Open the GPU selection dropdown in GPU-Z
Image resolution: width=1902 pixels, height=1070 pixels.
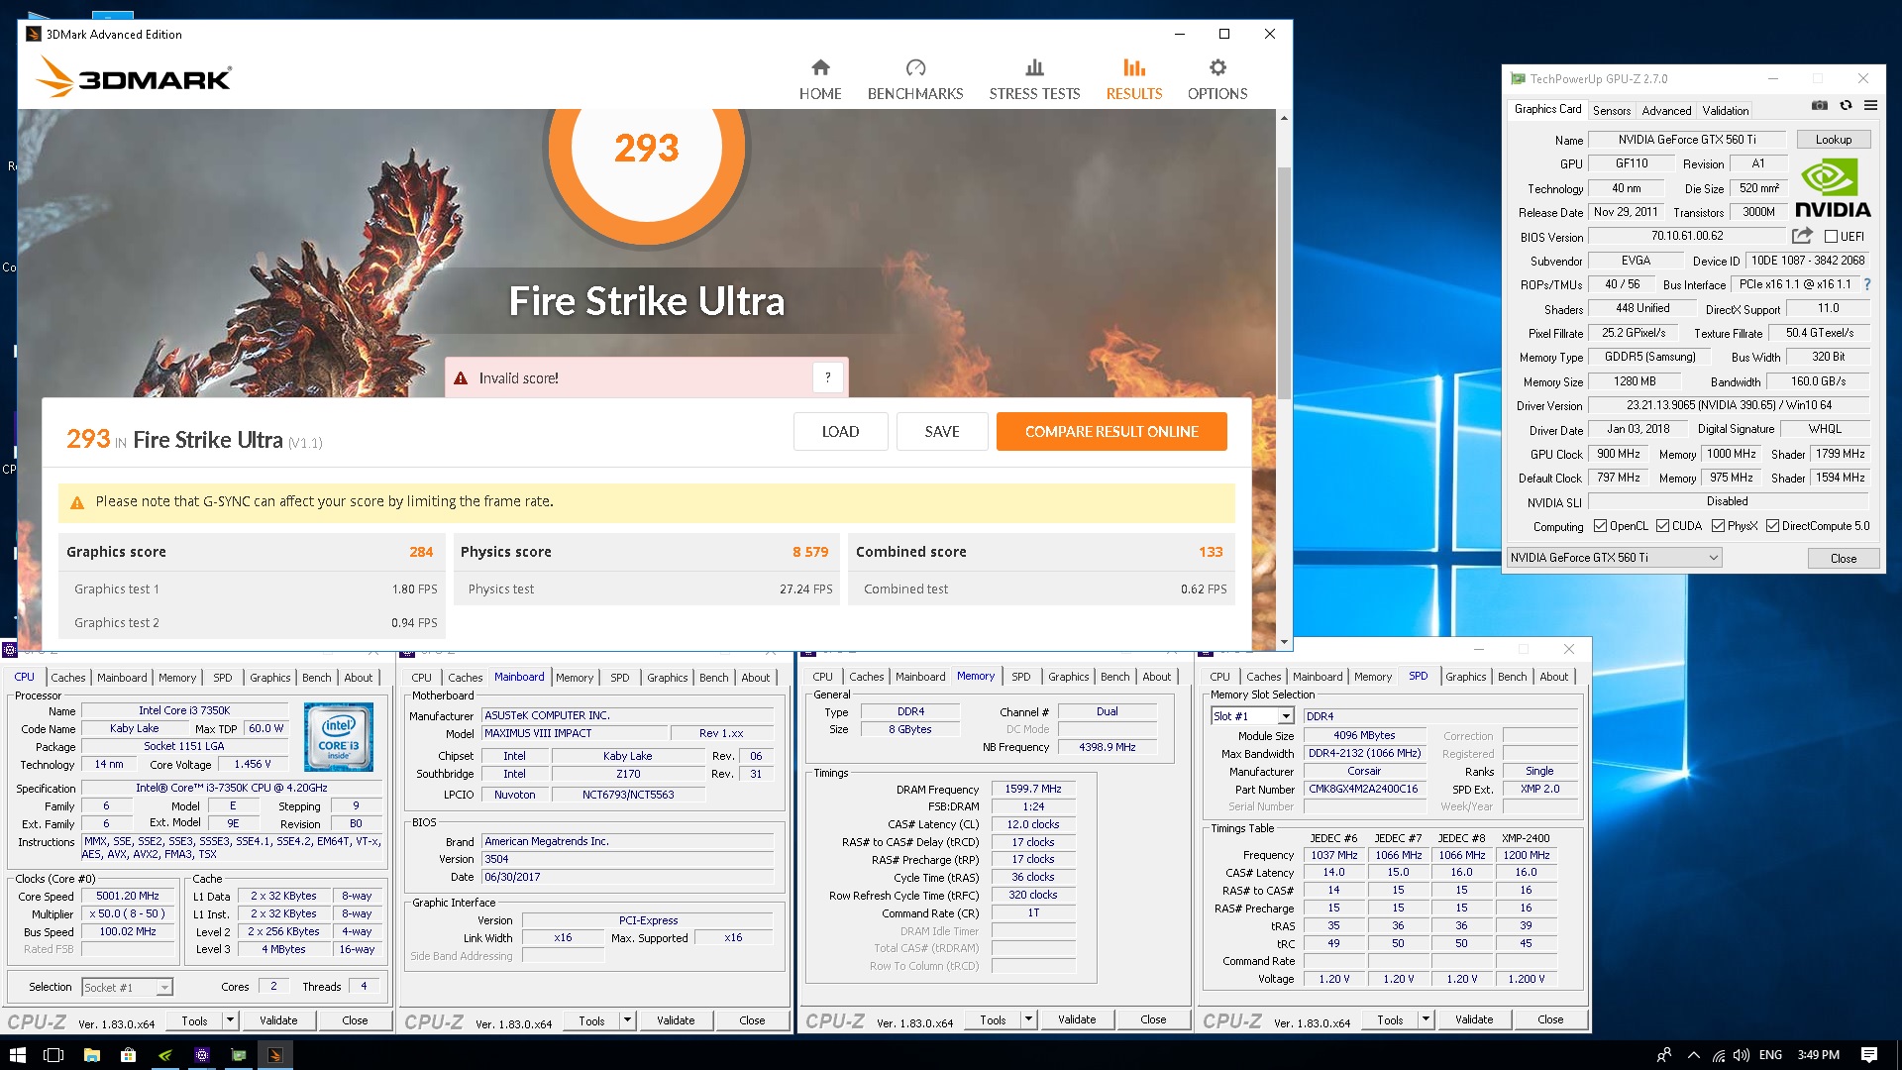click(1615, 558)
